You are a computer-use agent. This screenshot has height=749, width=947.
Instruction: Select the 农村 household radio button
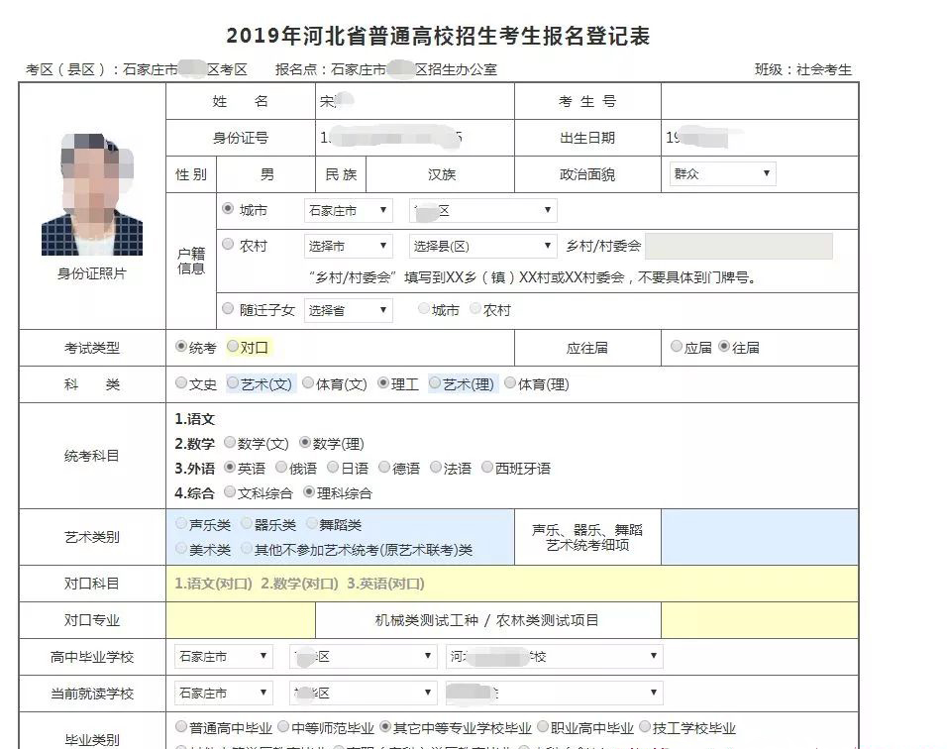click(228, 245)
